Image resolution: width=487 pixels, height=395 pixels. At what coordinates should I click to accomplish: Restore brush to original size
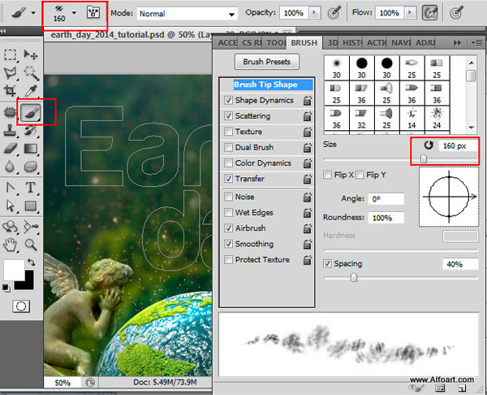(x=429, y=145)
